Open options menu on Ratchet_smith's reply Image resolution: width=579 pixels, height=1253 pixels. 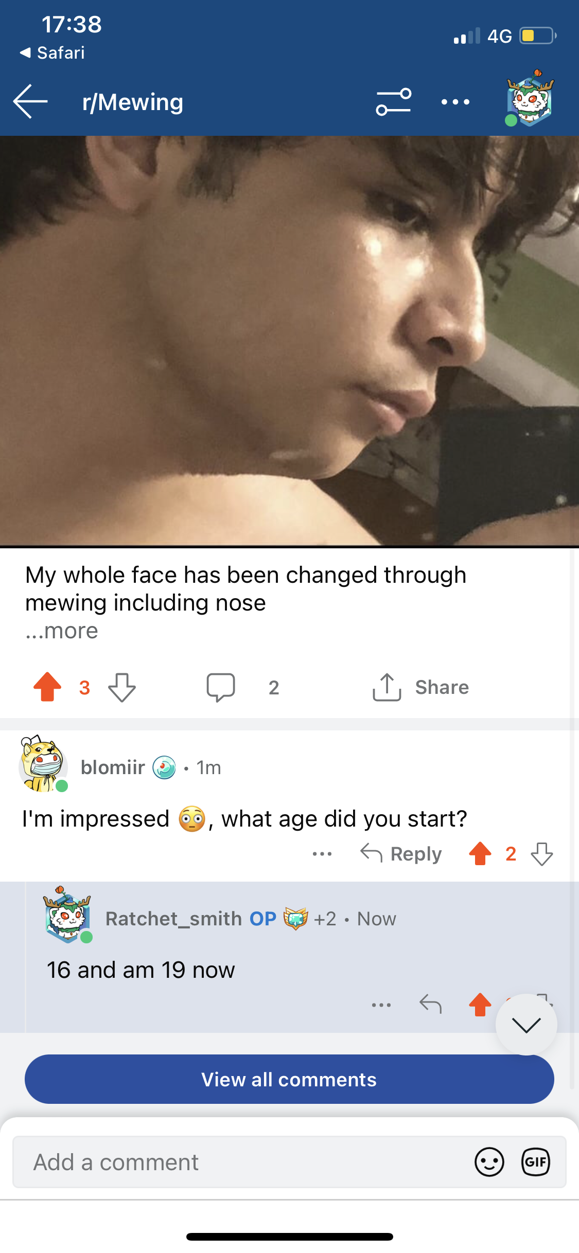pos(381,1005)
